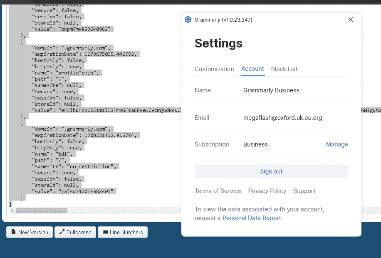Request a Personal Data Report
This screenshot has height=258, width=381.
coord(252,218)
